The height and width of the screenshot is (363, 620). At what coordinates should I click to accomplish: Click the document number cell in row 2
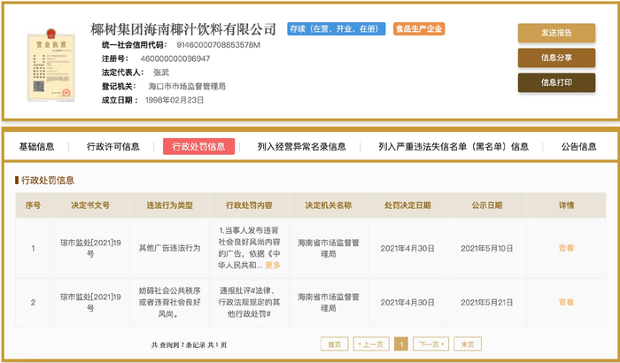(x=90, y=302)
